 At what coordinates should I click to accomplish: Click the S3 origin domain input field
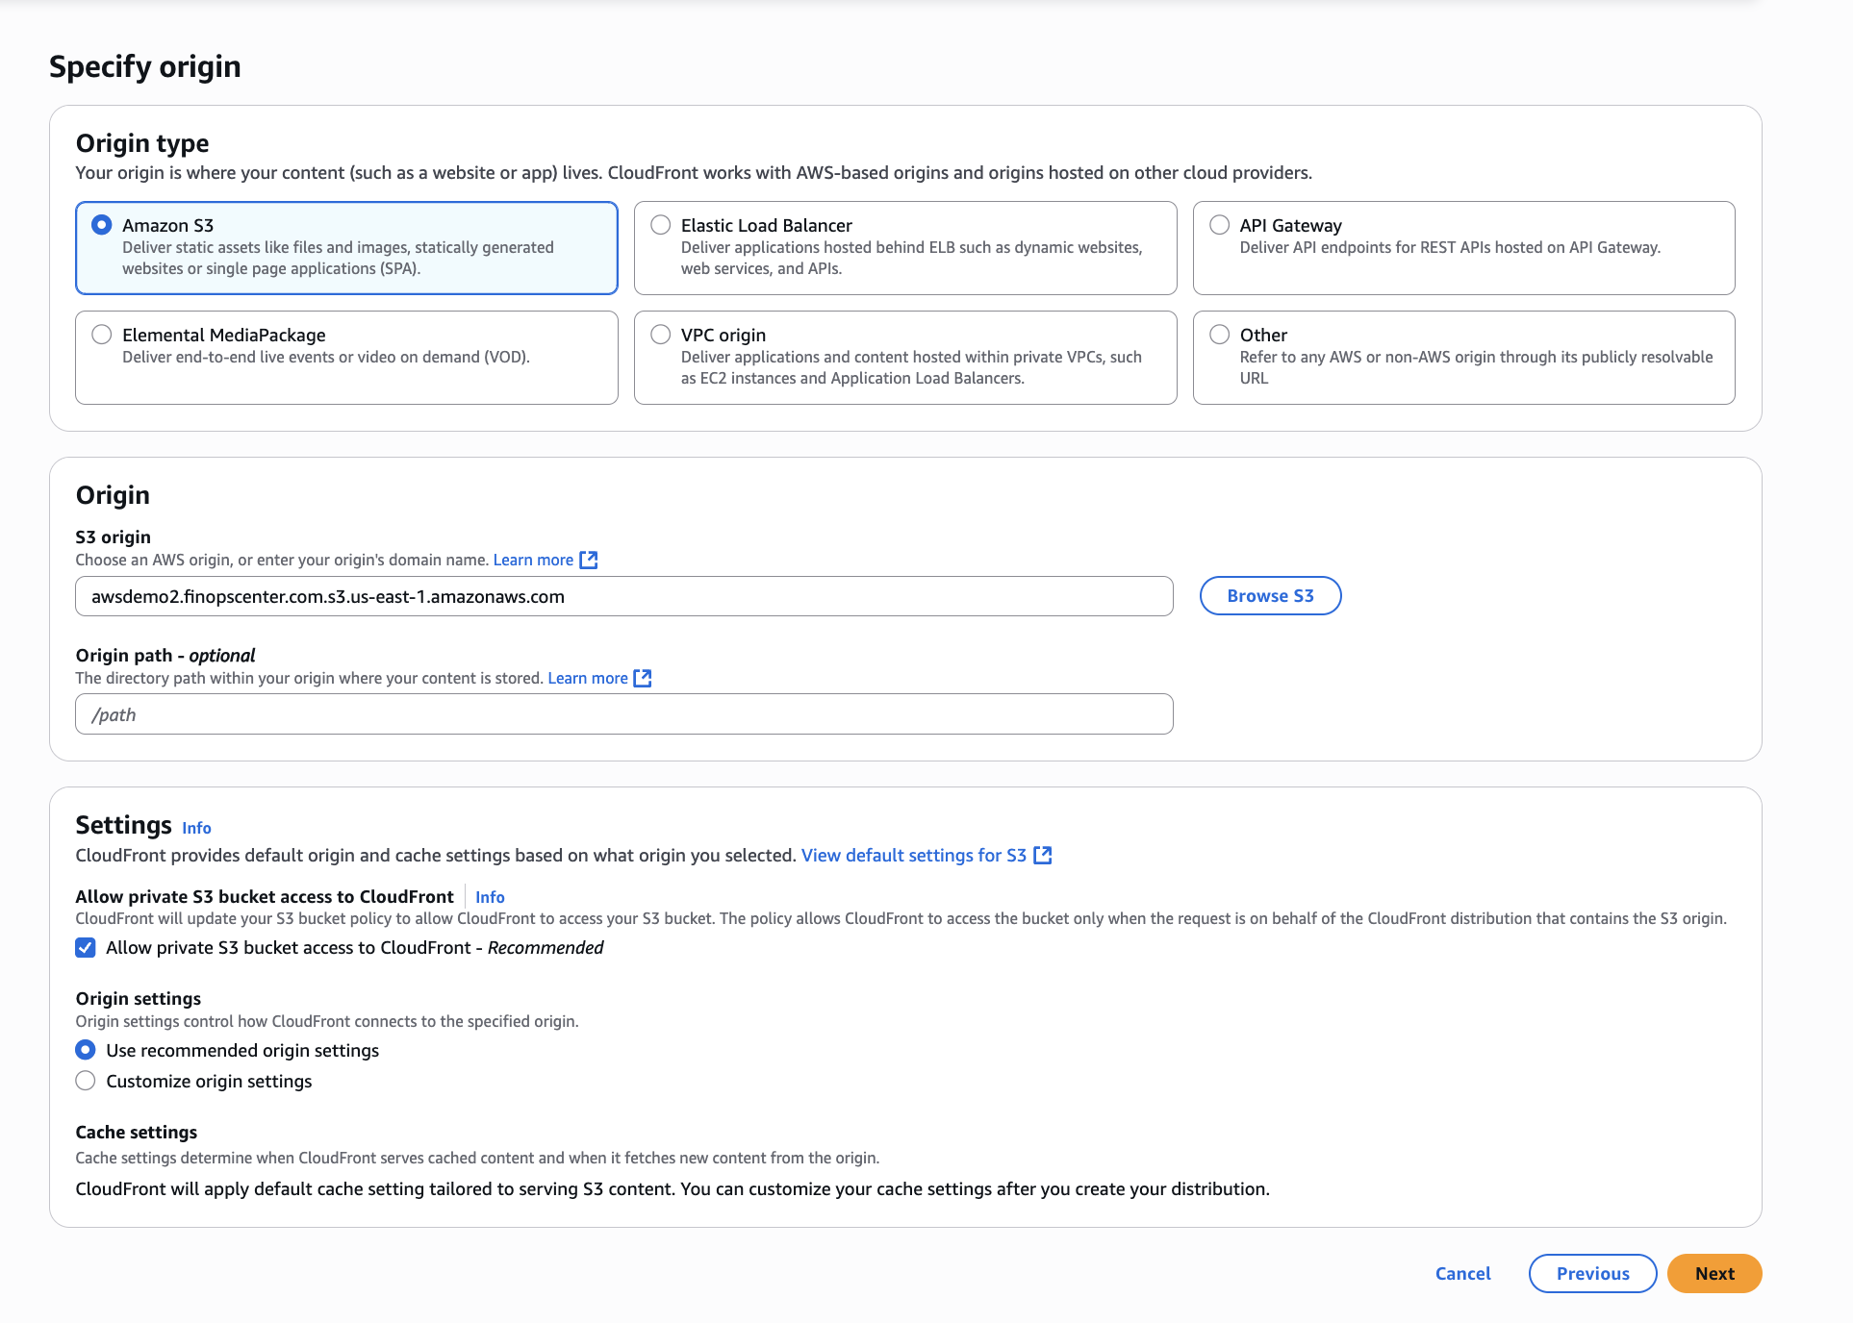623,597
